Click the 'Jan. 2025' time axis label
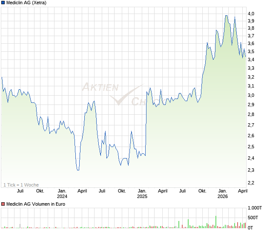 (142, 193)
